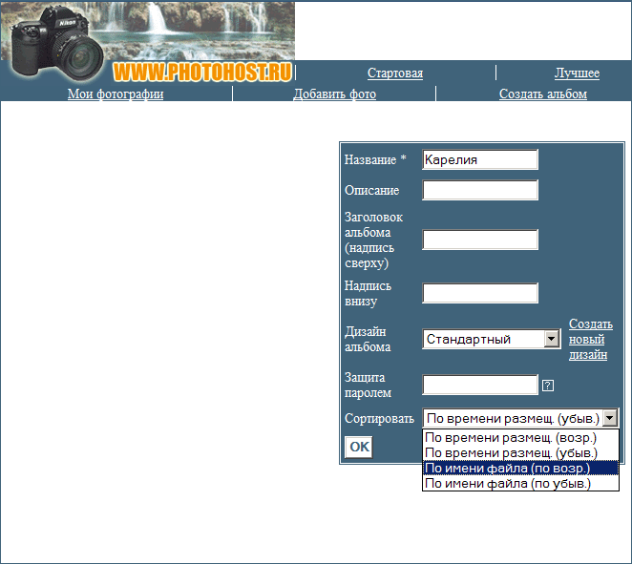The height and width of the screenshot is (564, 632).
Task: Click into the Описание input field
Action: tap(480, 190)
